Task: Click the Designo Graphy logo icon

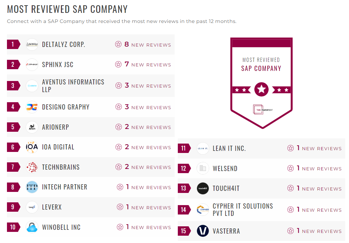Action: point(32,107)
